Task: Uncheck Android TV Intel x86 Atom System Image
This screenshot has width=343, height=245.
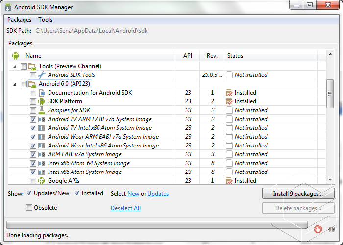Action: (33, 128)
